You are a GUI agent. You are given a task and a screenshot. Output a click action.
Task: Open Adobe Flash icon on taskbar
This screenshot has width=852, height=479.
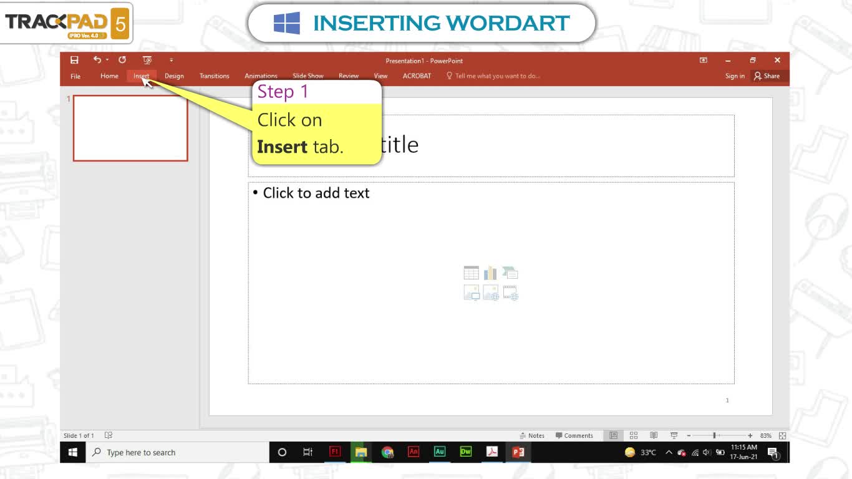pos(335,452)
